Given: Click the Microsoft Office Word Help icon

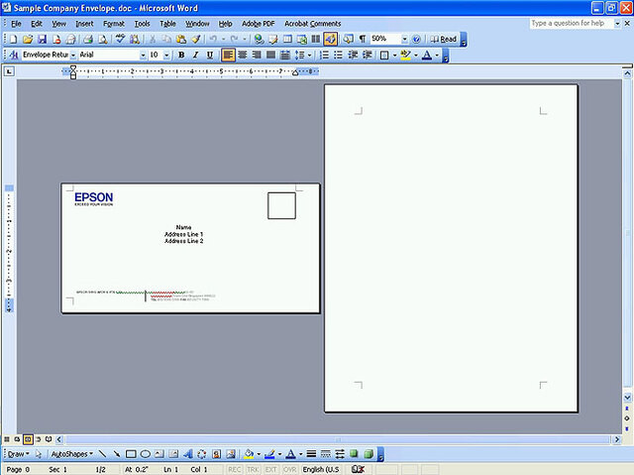Looking at the screenshot, I should pos(416,40).
